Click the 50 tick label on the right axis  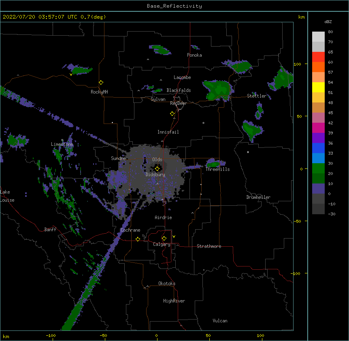tap(299, 116)
